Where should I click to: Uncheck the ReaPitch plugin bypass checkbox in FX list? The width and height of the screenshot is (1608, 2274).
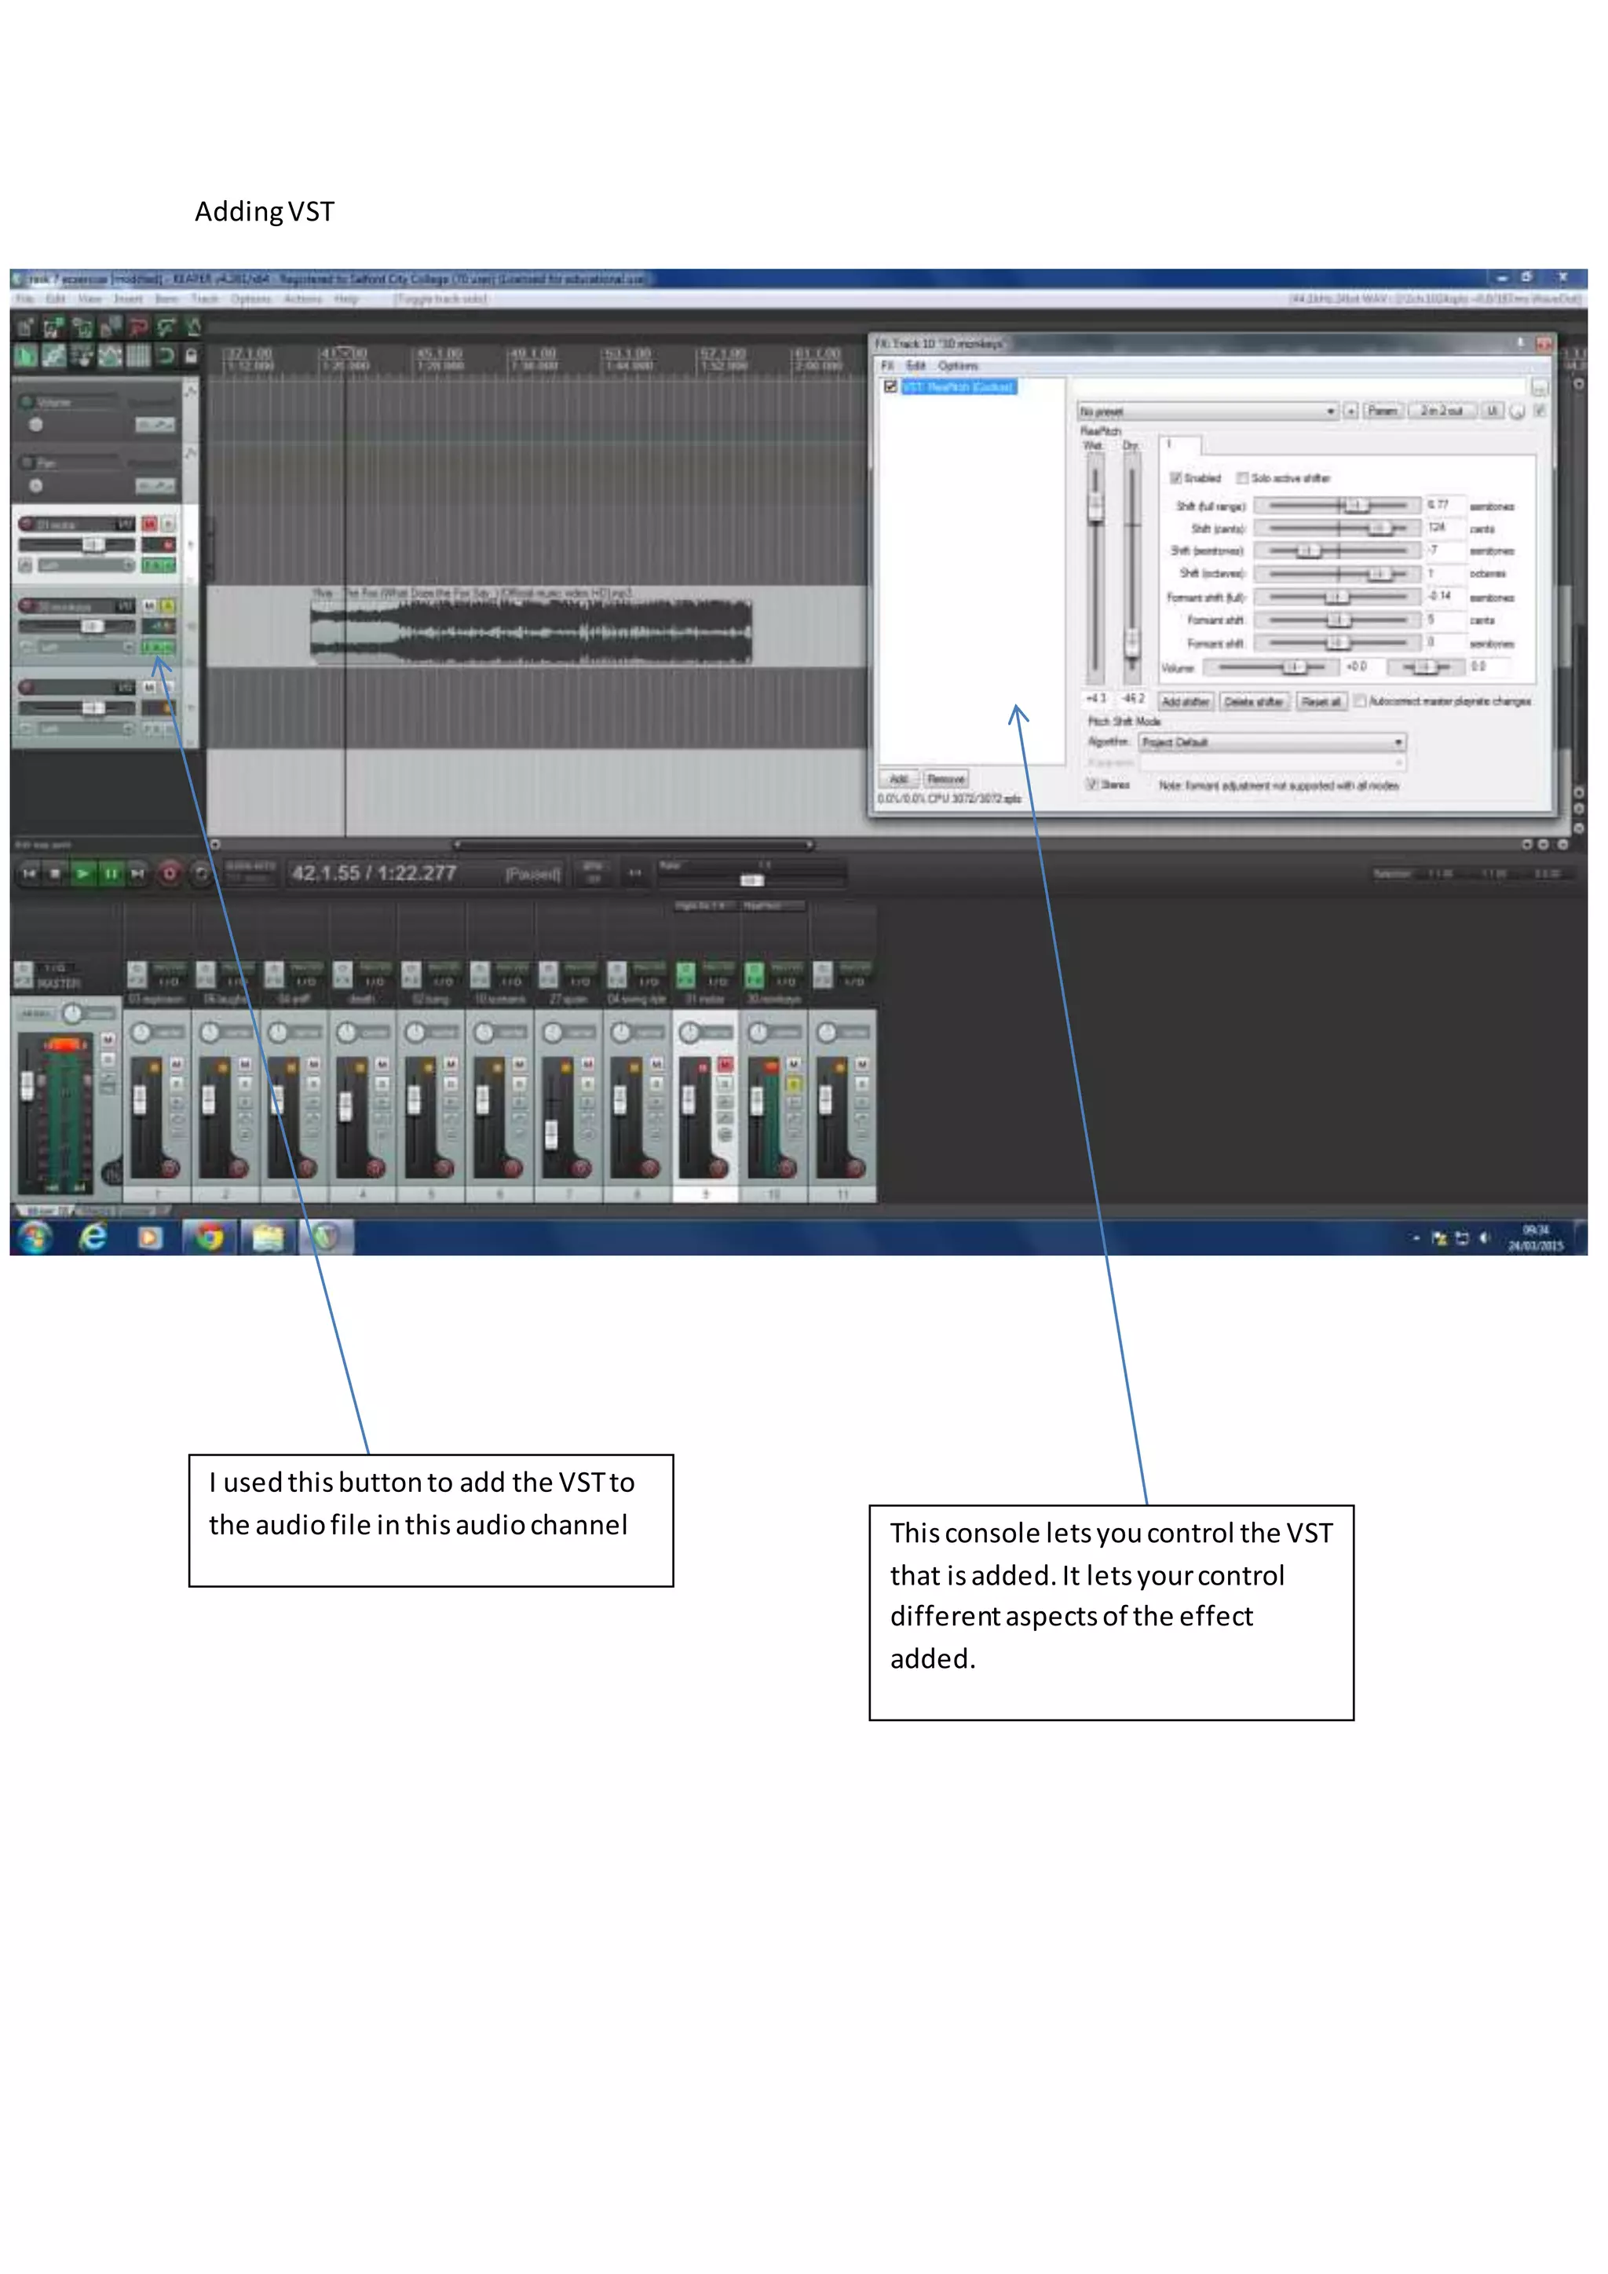pos(890,387)
